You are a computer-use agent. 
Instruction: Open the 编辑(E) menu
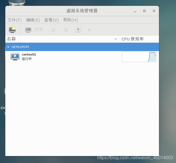click(33, 20)
